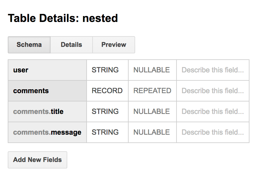This screenshot has height=178, width=256.
Task: Select the NULLABLE mode of comments.title
Action: coord(152,112)
